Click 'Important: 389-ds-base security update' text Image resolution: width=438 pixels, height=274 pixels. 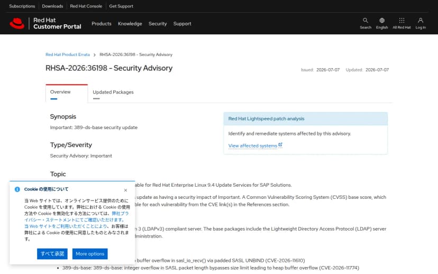(x=94, y=127)
